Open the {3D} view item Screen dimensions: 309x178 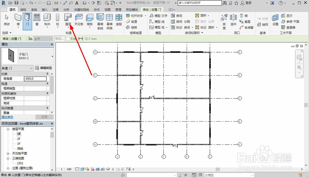click(20, 163)
